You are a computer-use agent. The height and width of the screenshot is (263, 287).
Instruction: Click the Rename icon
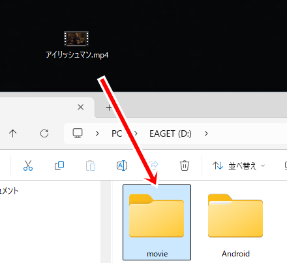122,166
